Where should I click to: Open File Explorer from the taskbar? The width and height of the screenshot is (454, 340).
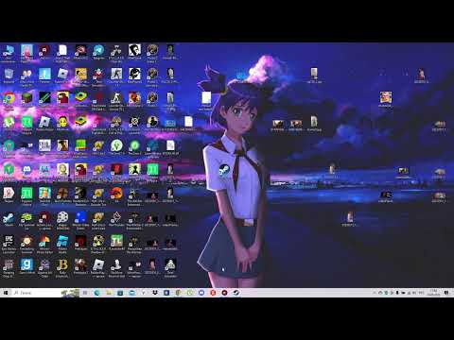point(109,293)
